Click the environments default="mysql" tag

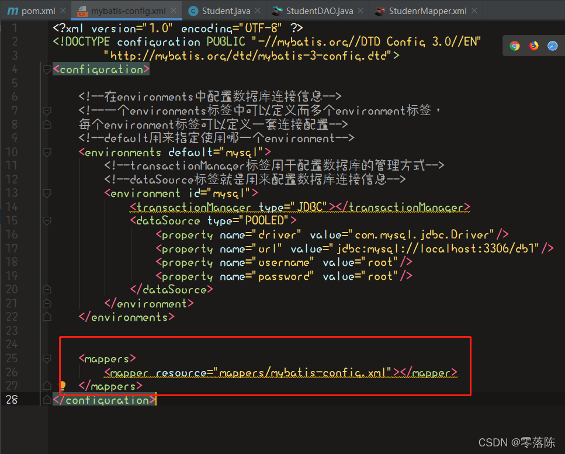pyautogui.click(x=175, y=152)
